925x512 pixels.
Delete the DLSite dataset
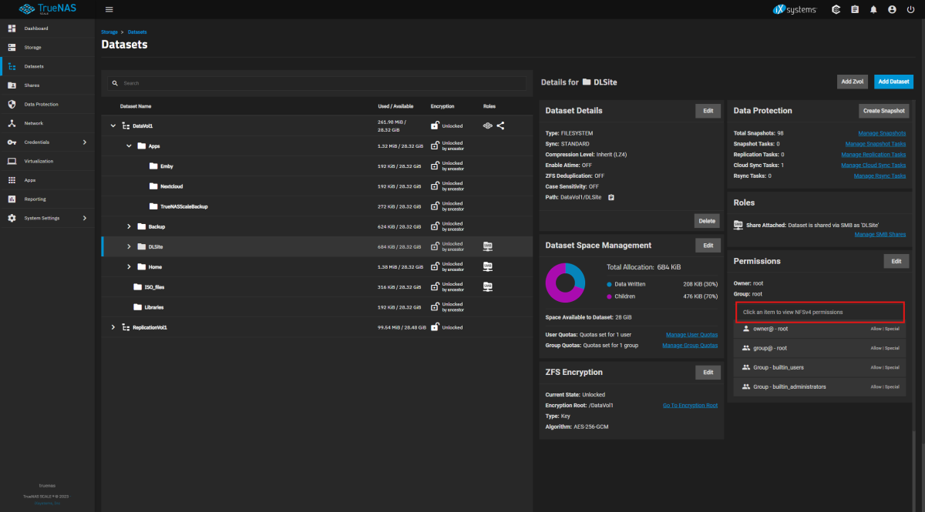[707, 221]
